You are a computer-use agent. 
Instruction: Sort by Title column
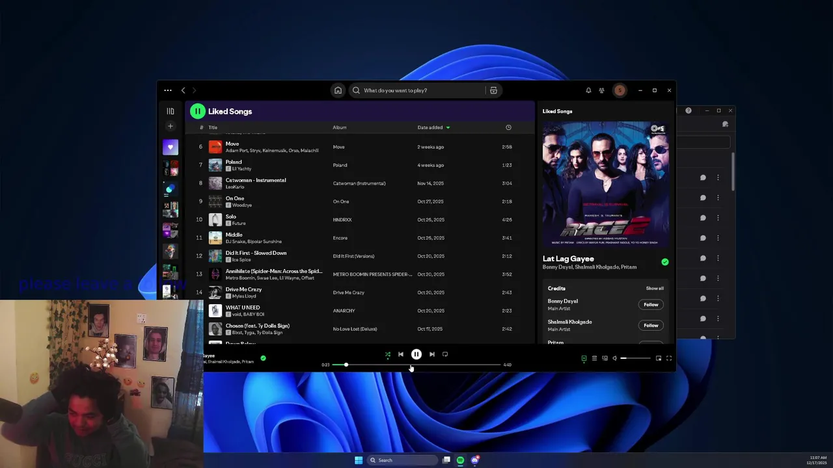[x=213, y=127]
